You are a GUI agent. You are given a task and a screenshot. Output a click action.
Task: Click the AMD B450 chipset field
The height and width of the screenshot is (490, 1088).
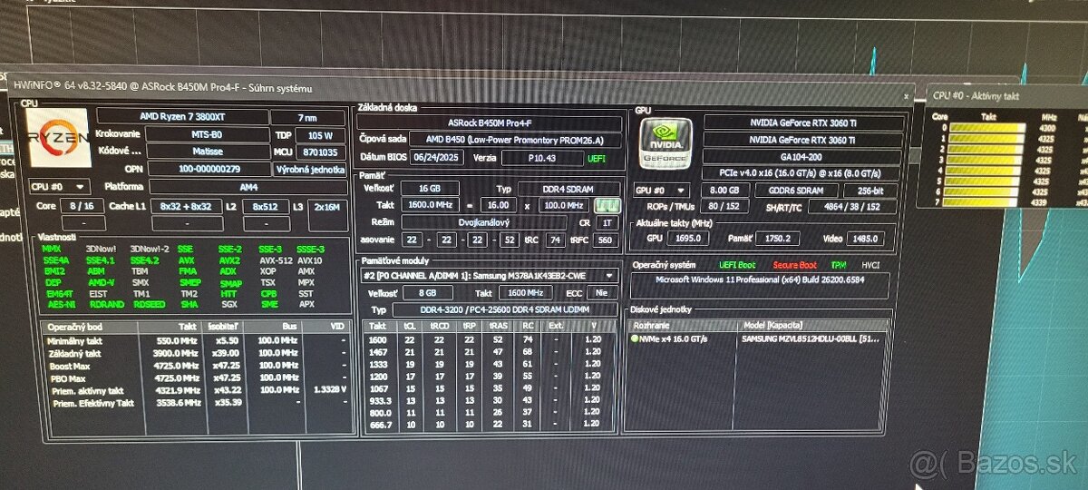(516, 140)
